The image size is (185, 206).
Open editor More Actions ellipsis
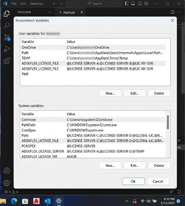point(179,12)
